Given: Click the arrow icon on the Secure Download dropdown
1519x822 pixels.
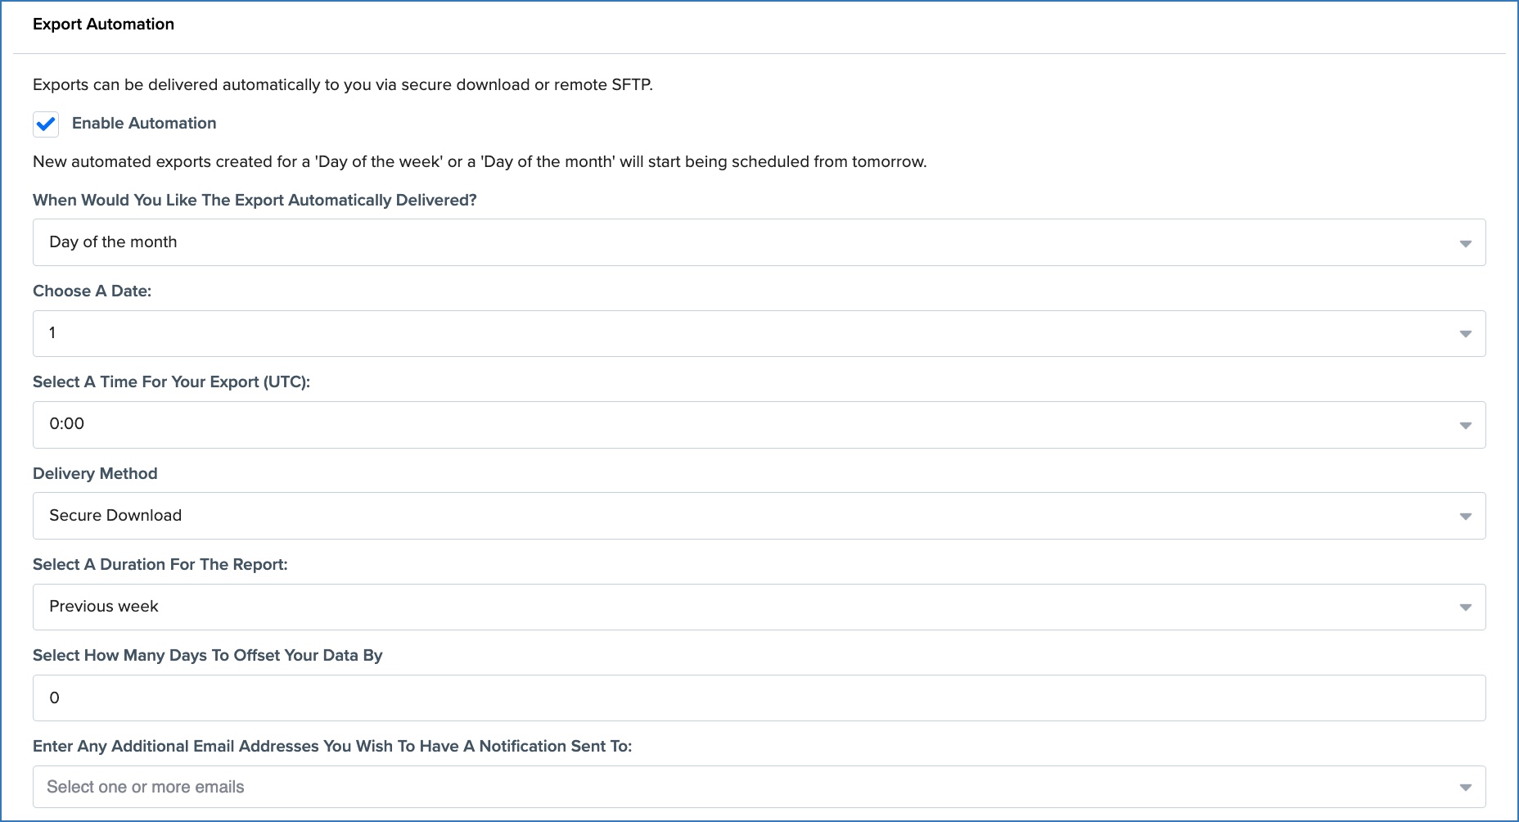Looking at the screenshot, I should click(1465, 517).
